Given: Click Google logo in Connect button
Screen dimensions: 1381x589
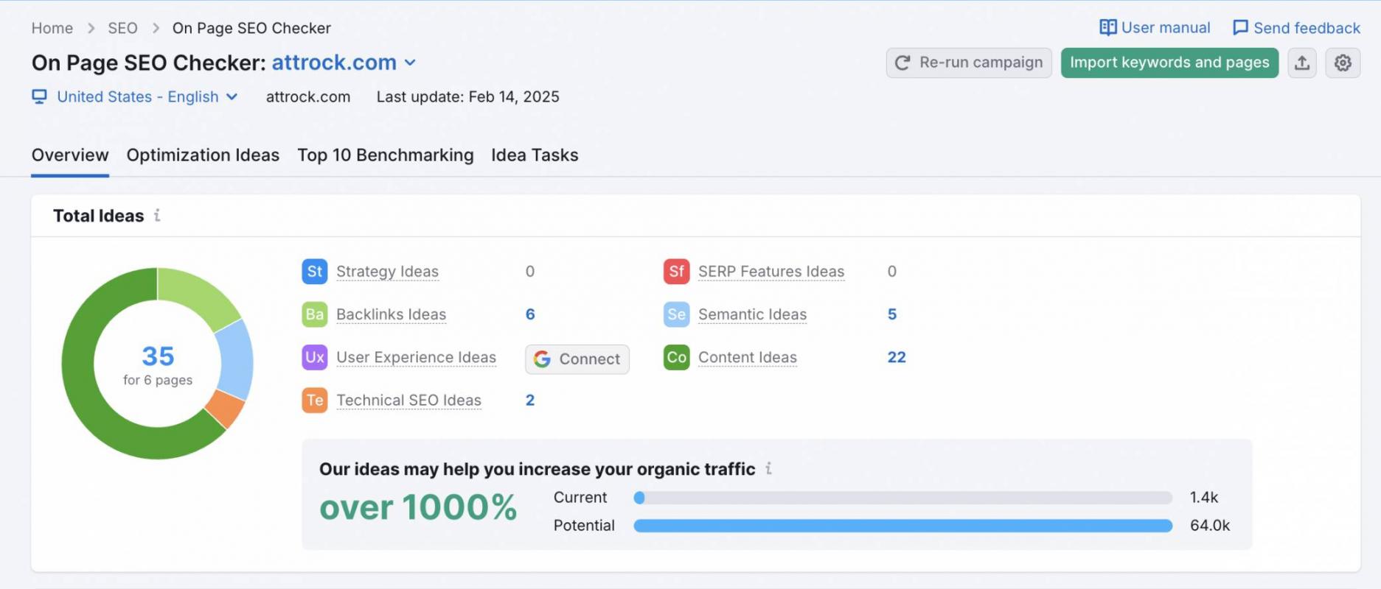Looking at the screenshot, I should [543, 359].
